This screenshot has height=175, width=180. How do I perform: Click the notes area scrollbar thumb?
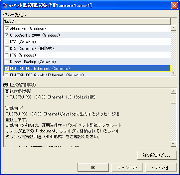point(173,98)
